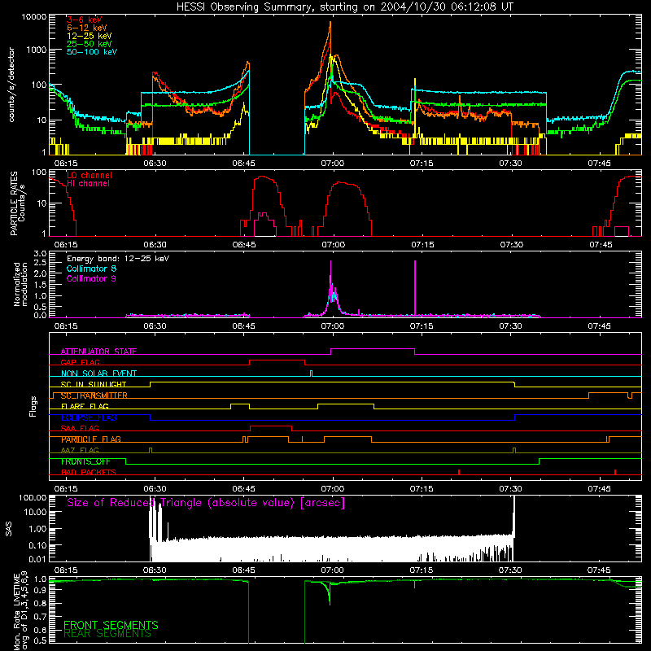Select the 'Collimator 8' legend label

tap(91, 269)
